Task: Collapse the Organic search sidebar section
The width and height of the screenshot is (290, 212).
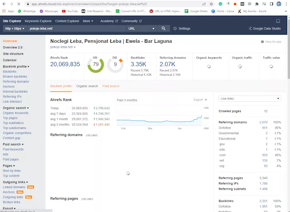Action: 16,108
